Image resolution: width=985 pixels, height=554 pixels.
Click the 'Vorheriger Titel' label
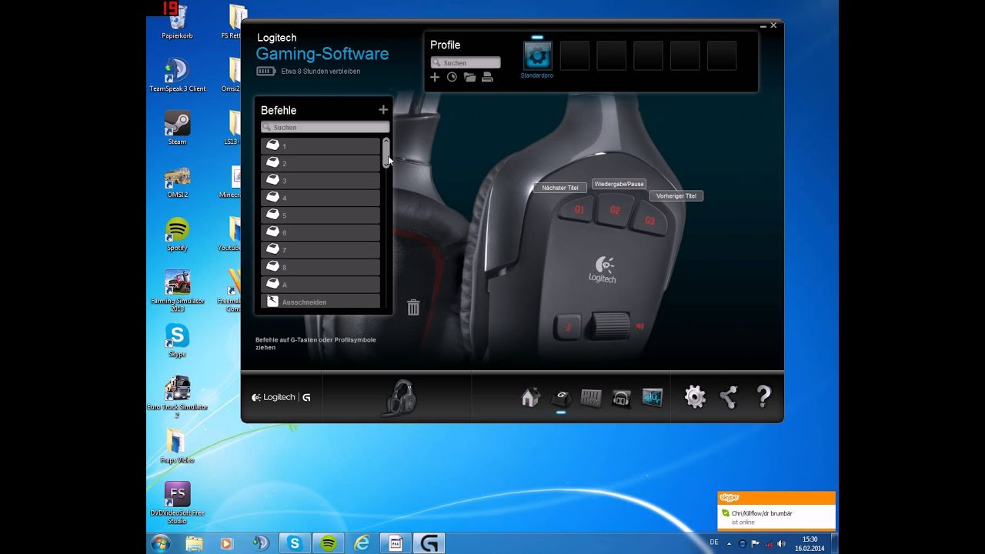[676, 195]
